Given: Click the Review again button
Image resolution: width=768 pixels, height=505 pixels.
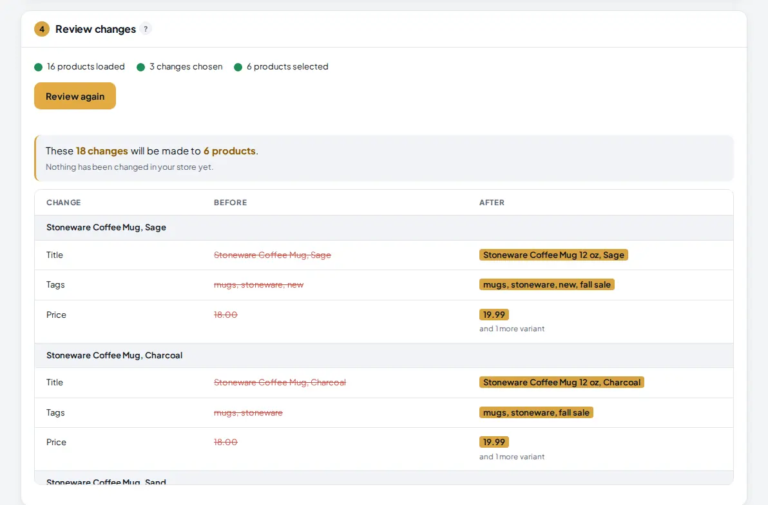Looking at the screenshot, I should [75, 96].
